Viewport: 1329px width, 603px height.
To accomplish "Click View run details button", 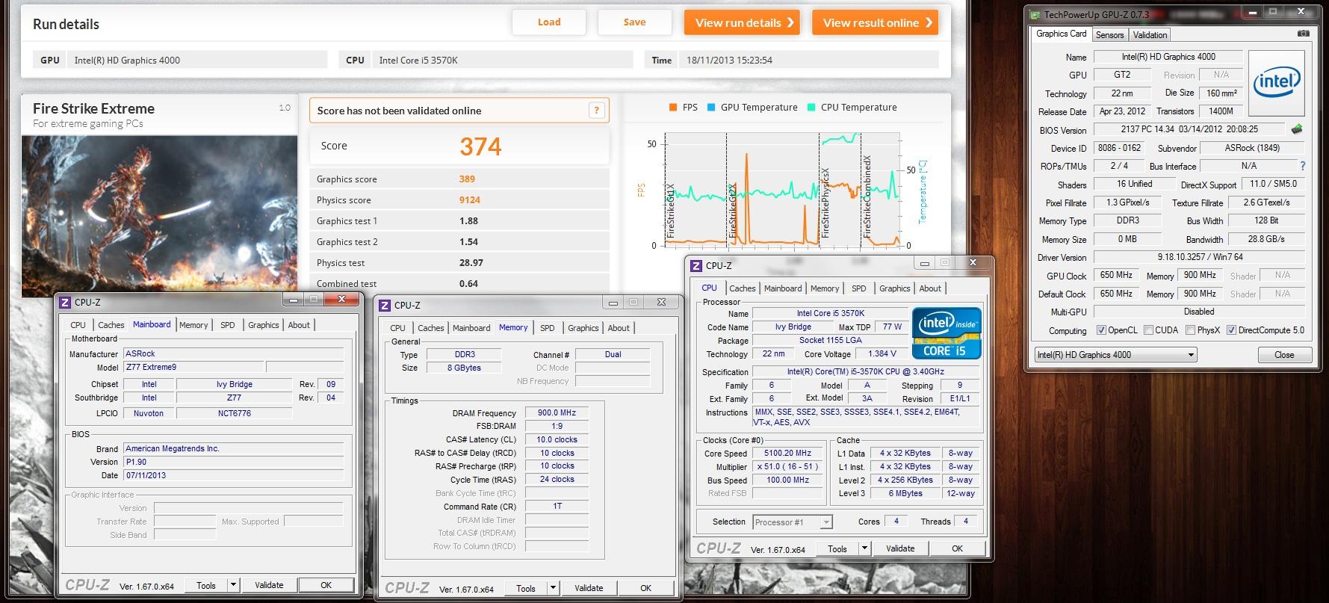I will (x=742, y=22).
